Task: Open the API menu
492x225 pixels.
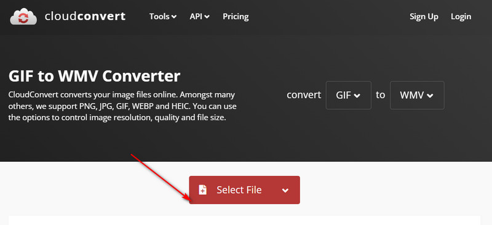Action: coord(199,17)
